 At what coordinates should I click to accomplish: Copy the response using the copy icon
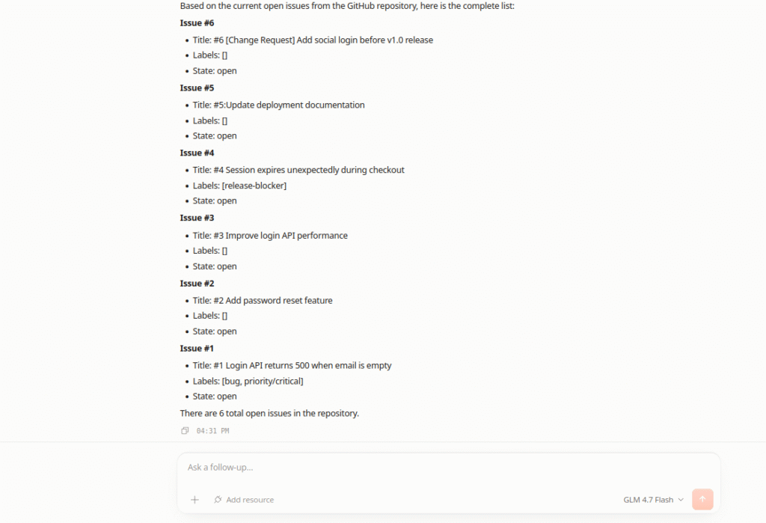[185, 431]
